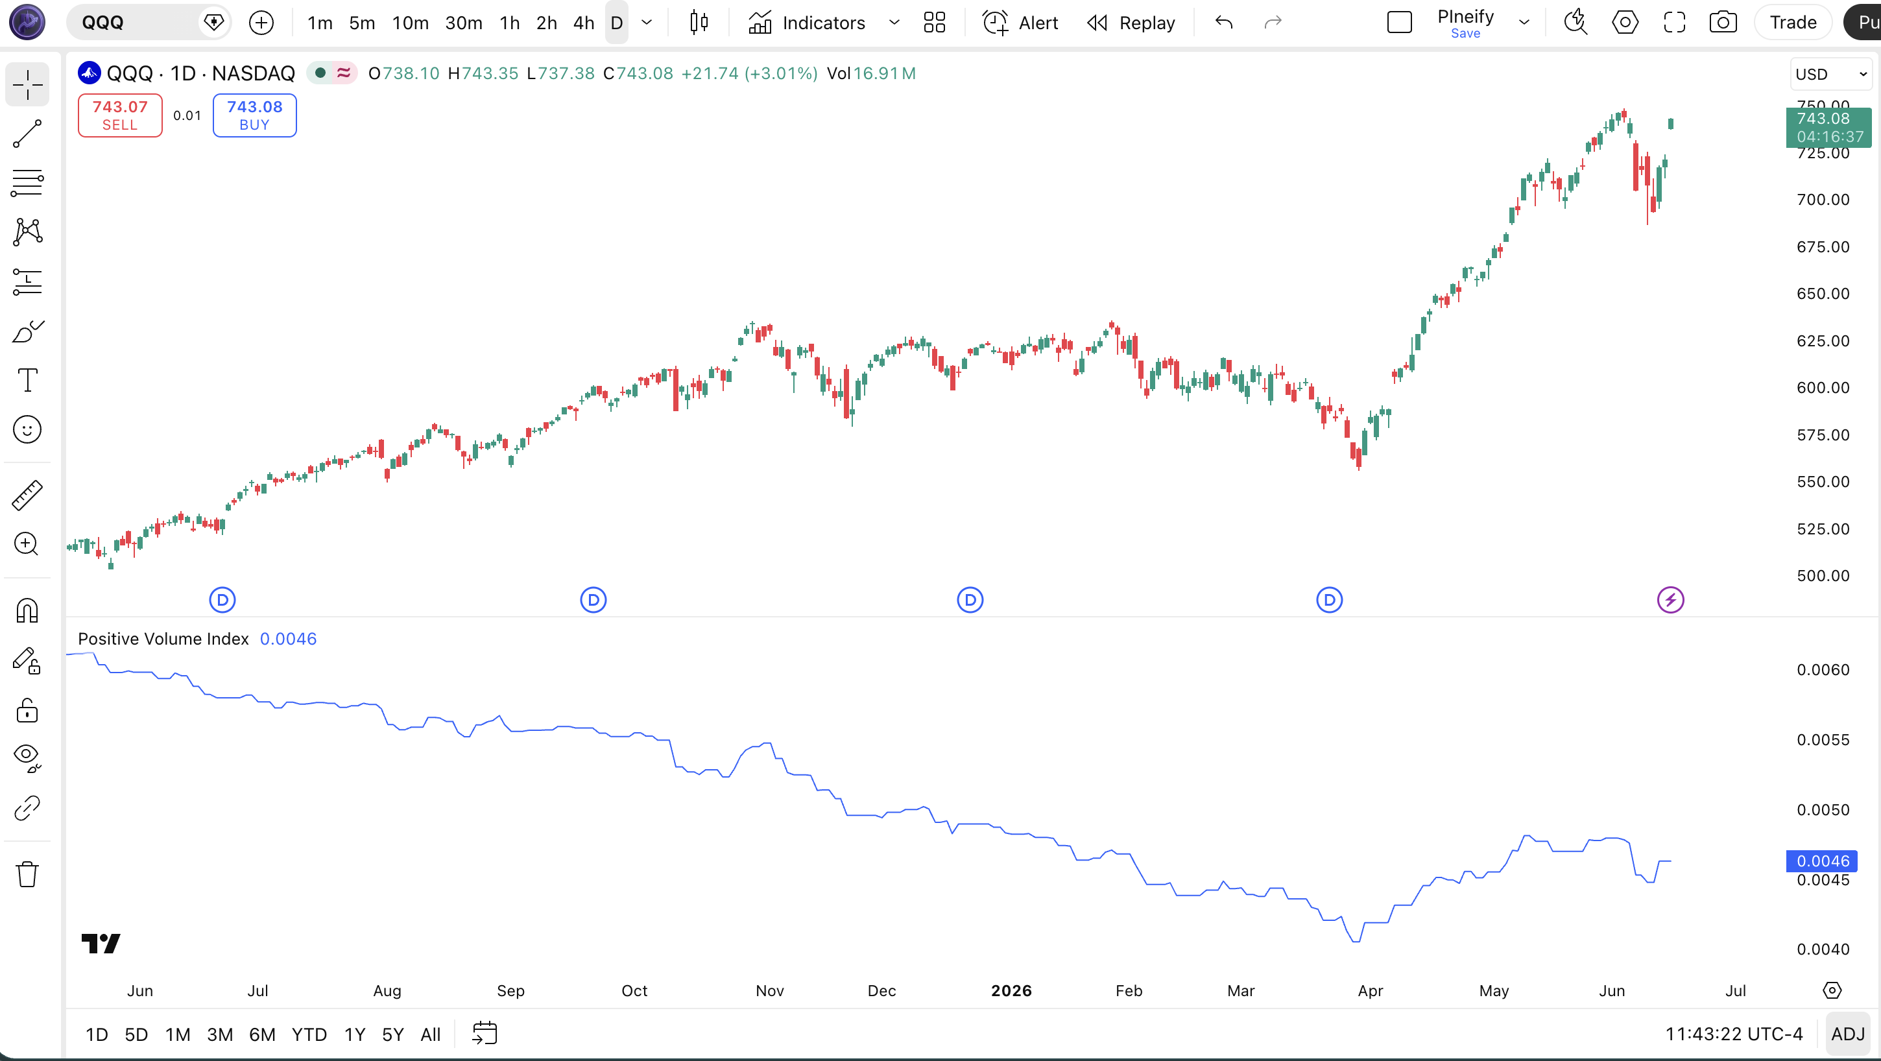Click the add symbol plus icon

[261, 23]
